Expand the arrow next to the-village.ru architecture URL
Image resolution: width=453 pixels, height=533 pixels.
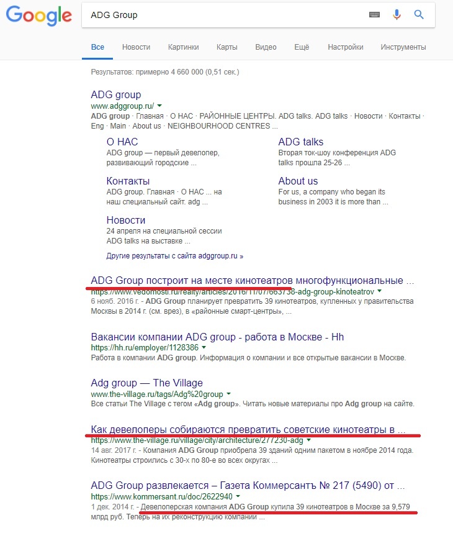point(308,440)
